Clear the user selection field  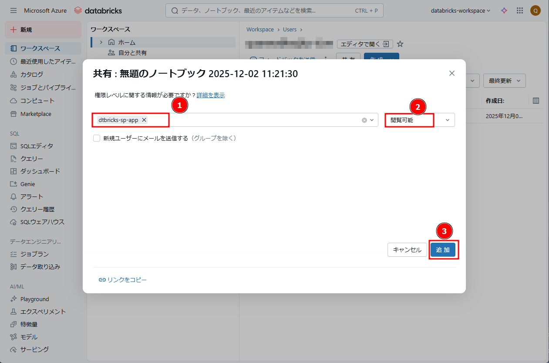point(364,120)
